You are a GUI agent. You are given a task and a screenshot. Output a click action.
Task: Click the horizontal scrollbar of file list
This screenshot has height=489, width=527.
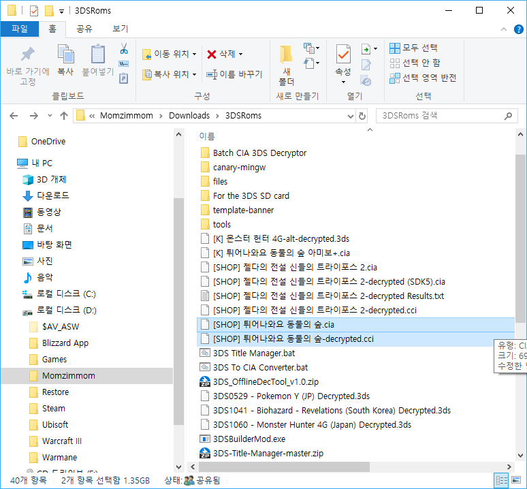284,467
